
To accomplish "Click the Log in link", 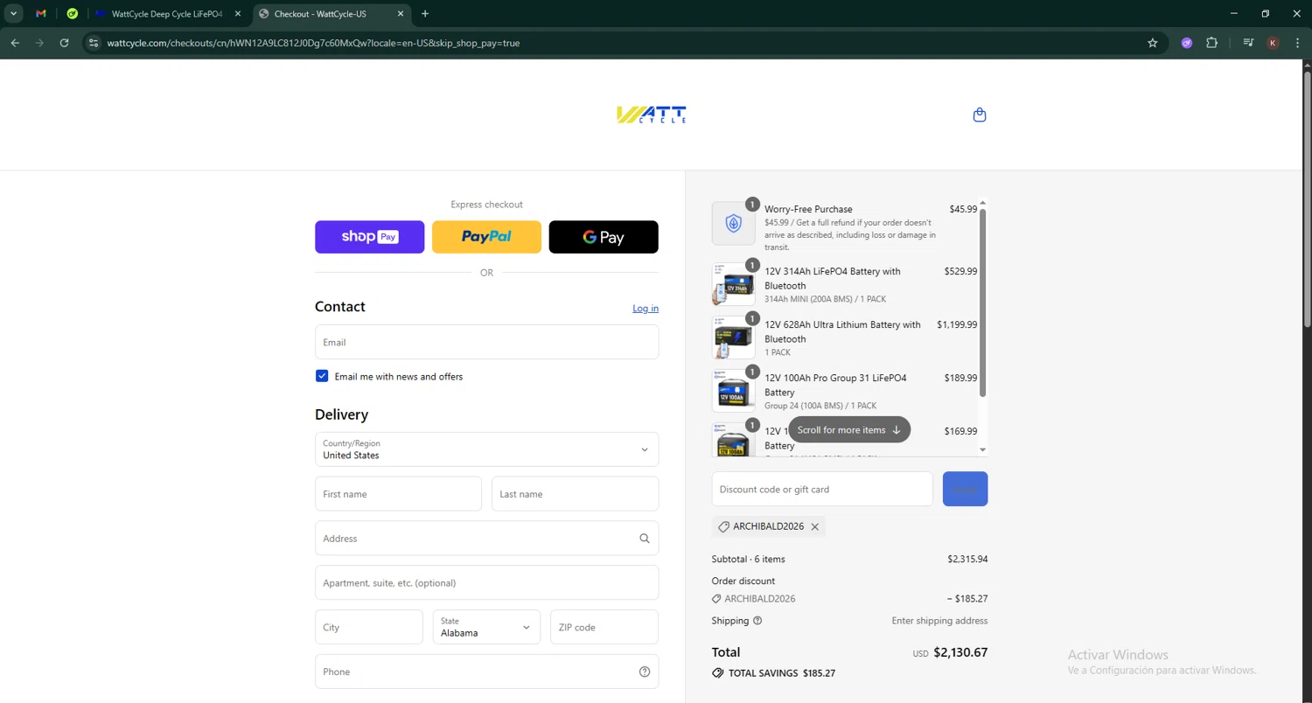I will point(646,309).
